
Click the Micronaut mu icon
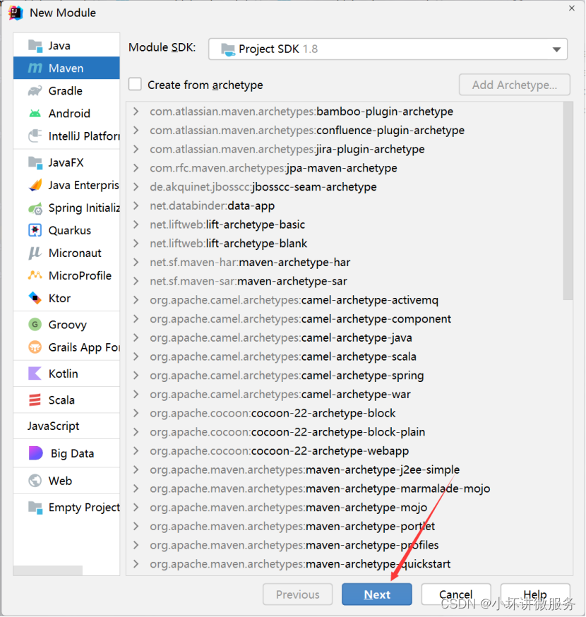coord(35,253)
